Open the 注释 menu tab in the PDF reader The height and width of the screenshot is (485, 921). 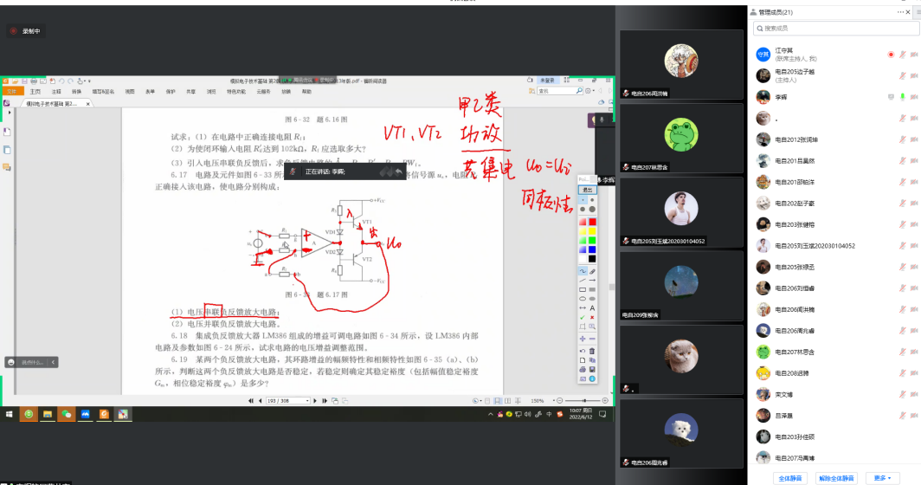(x=56, y=91)
